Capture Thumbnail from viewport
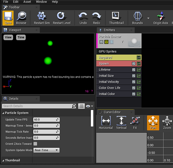 [x=116, y=18]
